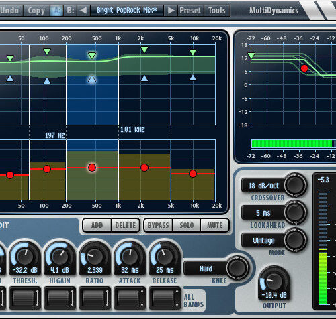Open the 18 dB/oct crossover selector
This screenshot has height=319, width=336.
(263, 186)
